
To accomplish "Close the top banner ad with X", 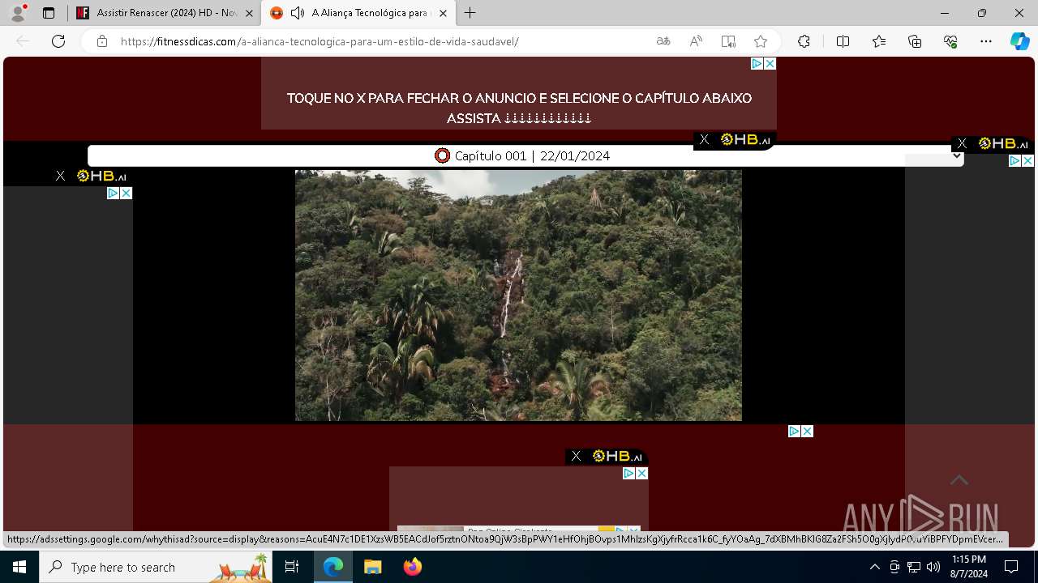I will point(770,63).
